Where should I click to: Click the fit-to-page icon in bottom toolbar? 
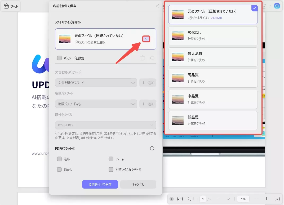click(277, 199)
